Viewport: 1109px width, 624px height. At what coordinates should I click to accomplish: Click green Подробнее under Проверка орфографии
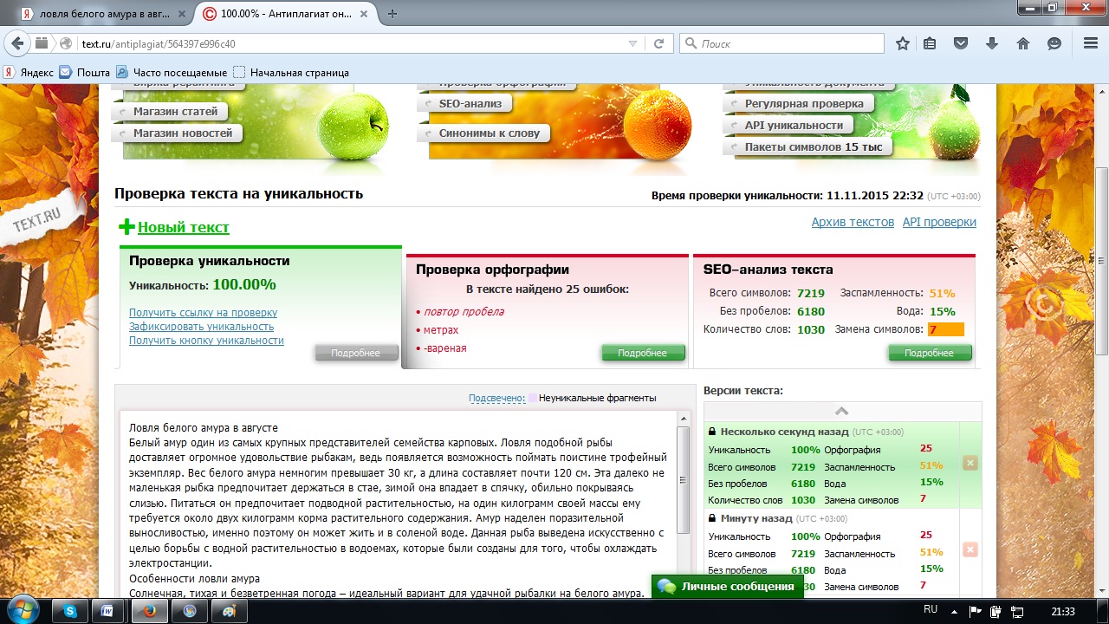click(643, 353)
